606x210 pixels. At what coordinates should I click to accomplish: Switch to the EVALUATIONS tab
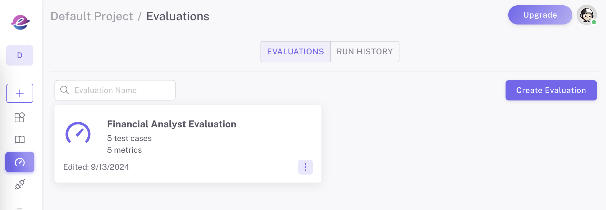click(x=296, y=52)
